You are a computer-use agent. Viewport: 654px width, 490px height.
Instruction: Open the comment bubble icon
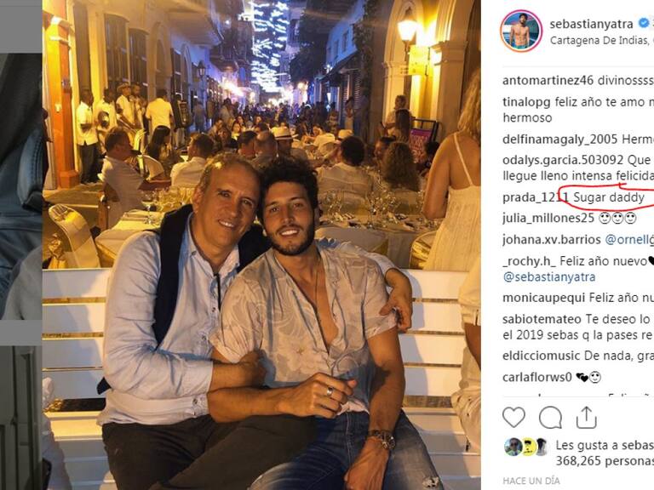coord(550,418)
